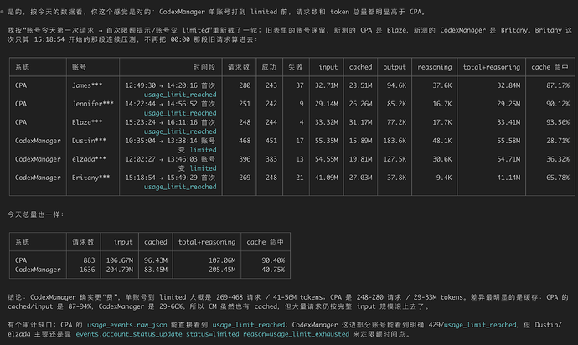
Task: Click the cached value 15.89M
Action: coord(360,141)
